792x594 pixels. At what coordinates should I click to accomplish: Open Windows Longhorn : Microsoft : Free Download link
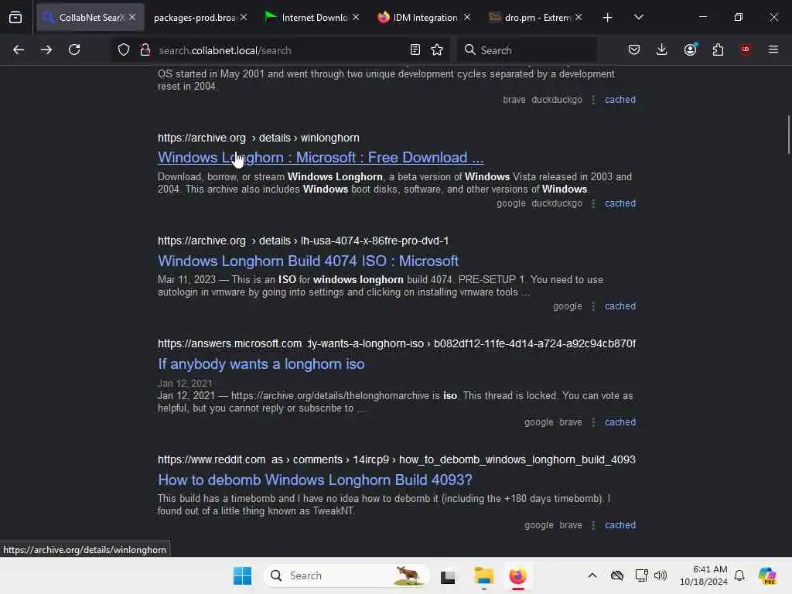pyautogui.click(x=321, y=158)
